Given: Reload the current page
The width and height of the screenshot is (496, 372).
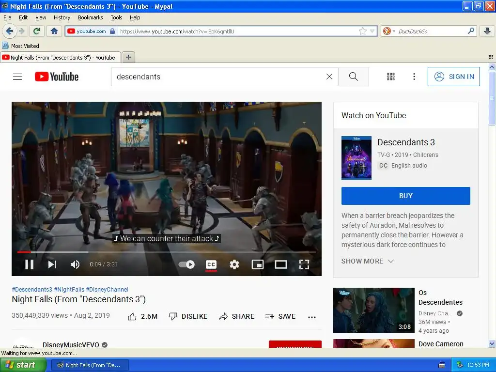Looking at the screenshot, I should click(37, 31).
